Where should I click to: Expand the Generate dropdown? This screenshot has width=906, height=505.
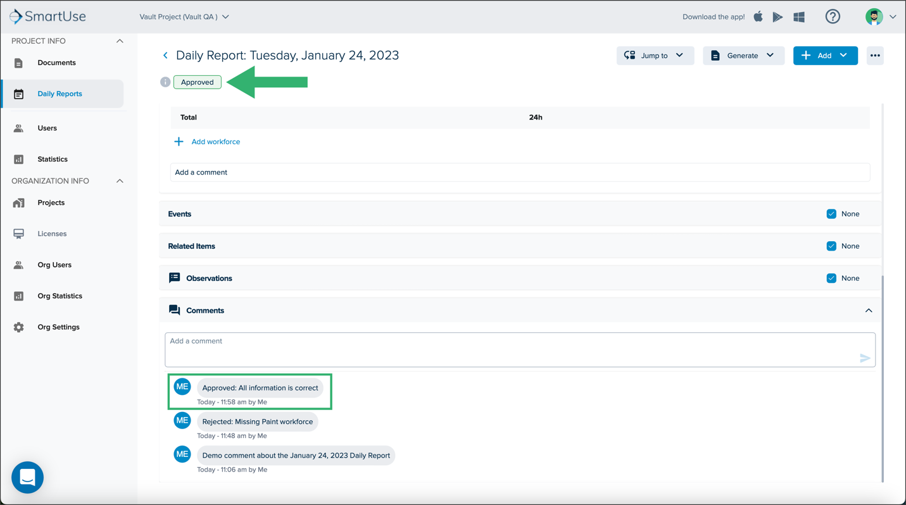[743, 56]
